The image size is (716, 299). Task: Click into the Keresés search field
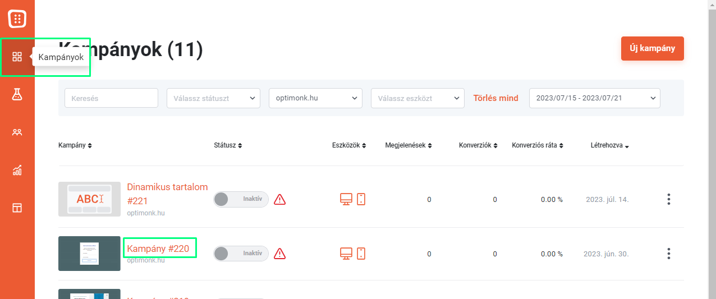(111, 98)
